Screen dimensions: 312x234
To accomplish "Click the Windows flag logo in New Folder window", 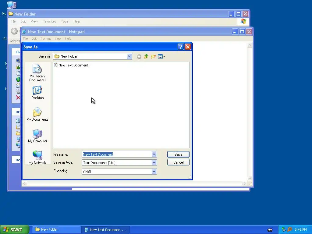I will (x=243, y=21).
